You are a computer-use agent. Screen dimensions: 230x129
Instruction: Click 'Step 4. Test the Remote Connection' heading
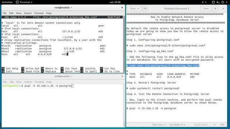(168, 94)
